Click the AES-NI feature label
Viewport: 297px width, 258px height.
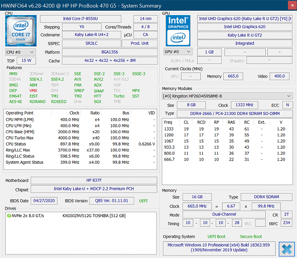click(15, 101)
